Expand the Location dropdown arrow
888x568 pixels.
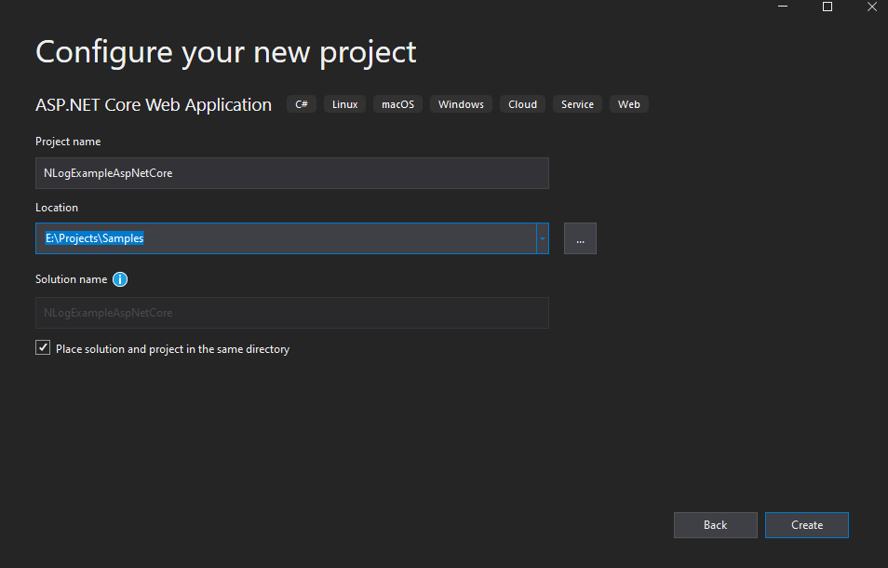(543, 238)
